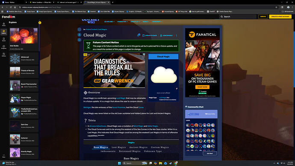The height and width of the screenshot is (166, 295).
Task: Copy page link with the chain icon
Action: tap(139, 35)
